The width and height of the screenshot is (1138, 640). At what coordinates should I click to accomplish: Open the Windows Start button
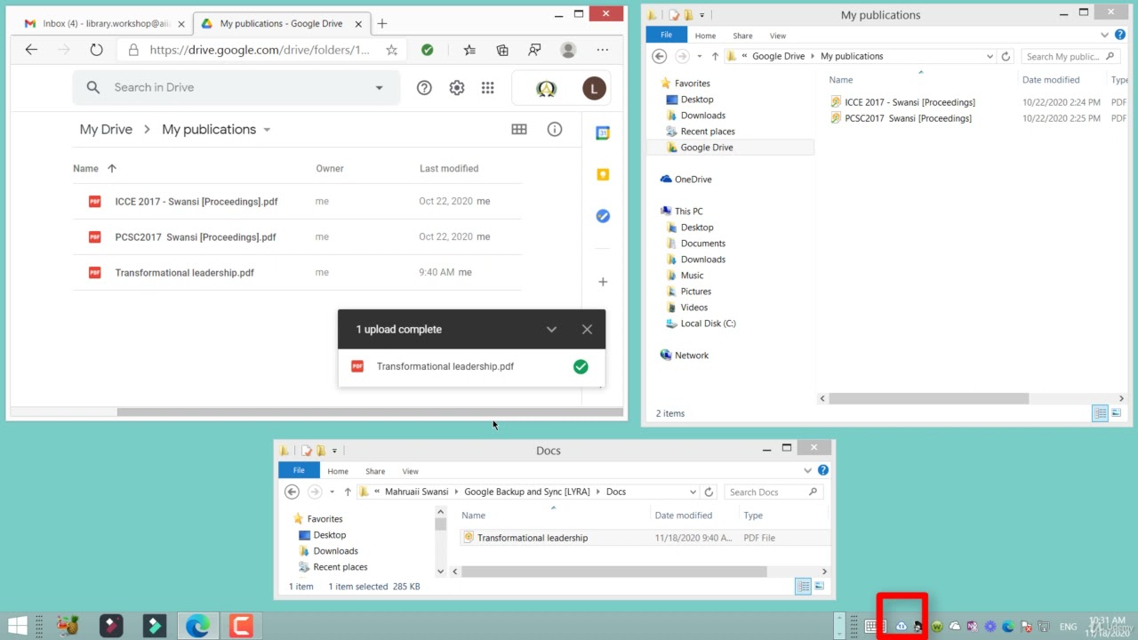point(17,626)
